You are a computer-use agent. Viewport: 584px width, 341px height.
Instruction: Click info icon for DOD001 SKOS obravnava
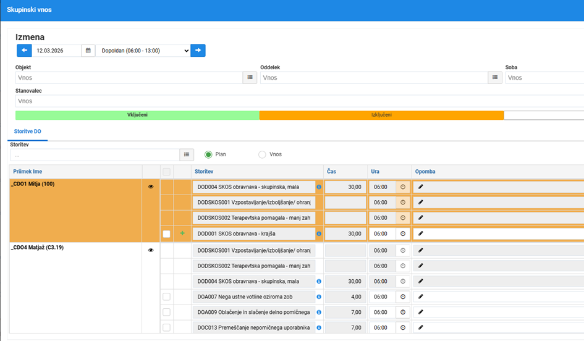point(319,234)
